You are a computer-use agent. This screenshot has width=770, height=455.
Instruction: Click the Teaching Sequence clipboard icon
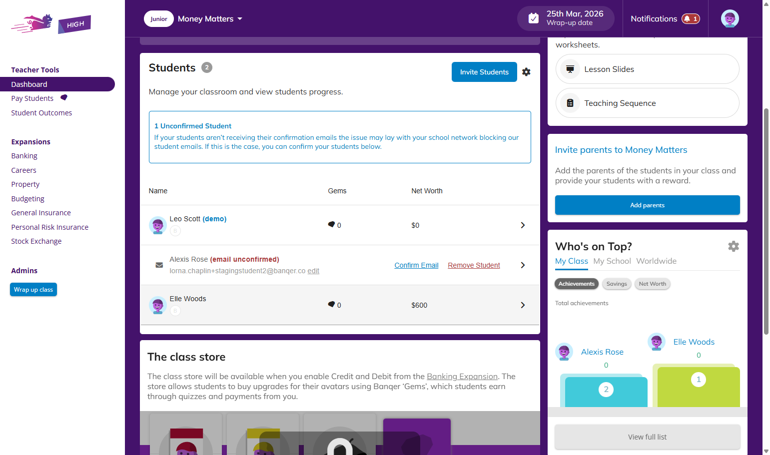click(570, 103)
